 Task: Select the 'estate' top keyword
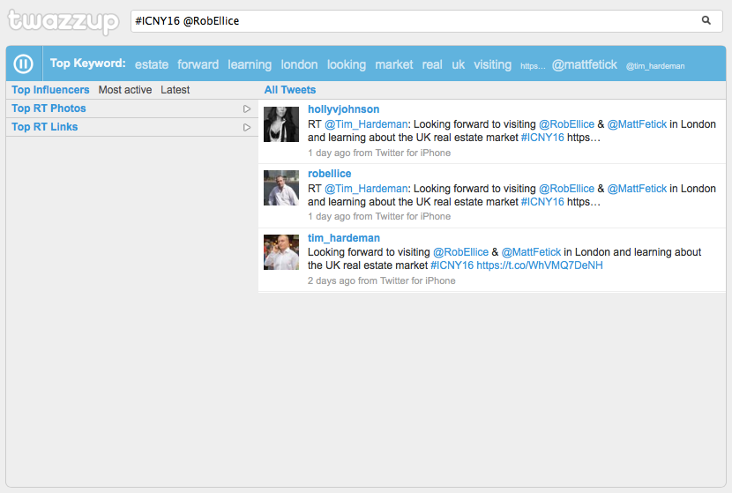tap(152, 64)
